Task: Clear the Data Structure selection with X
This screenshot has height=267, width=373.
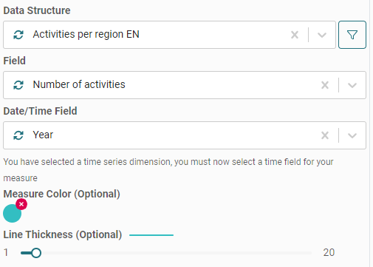Action: click(x=295, y=35)
